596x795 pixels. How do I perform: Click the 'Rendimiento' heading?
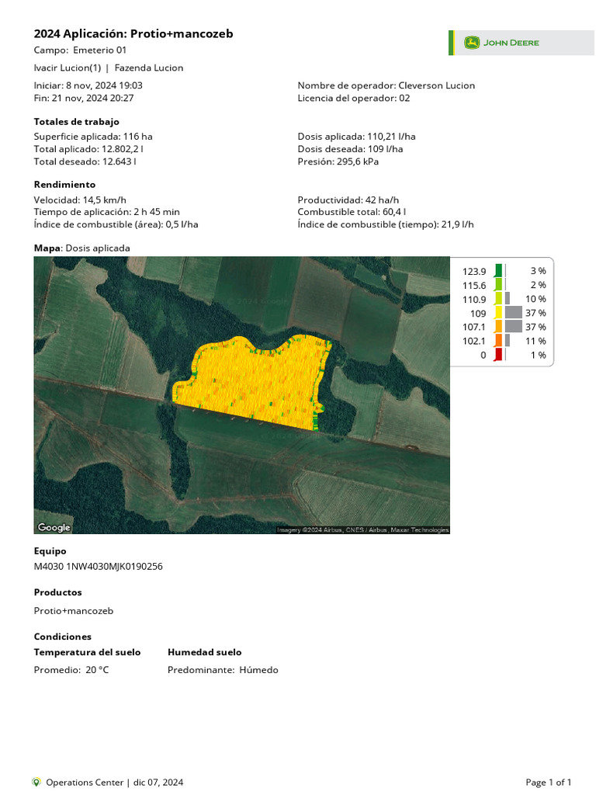pos(64,185)
